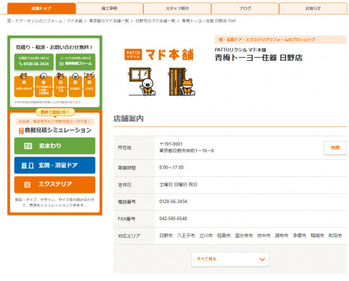Follow the 窓・ドア・サッシのリフォーム|マド本舗 breadcrumb
Screen dimensions: 349x281
(45, 21)
